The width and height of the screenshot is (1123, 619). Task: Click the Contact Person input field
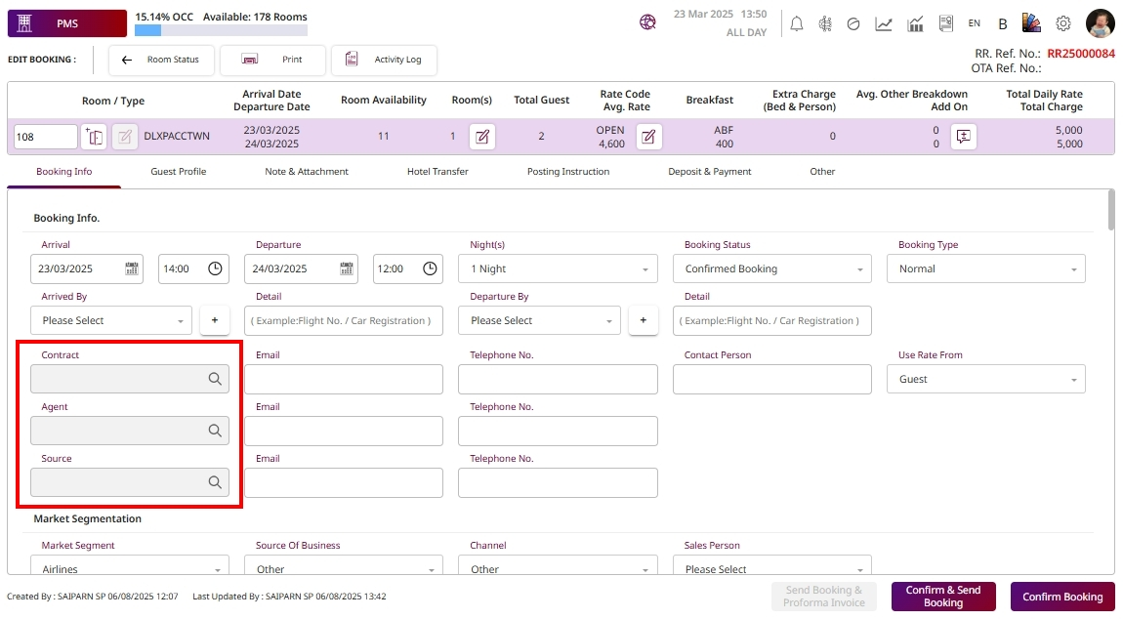pos(771,379)
